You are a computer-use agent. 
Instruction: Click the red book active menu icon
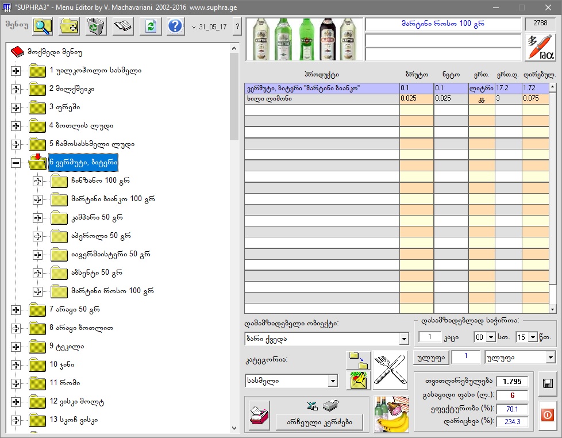(x=17, y=52)
